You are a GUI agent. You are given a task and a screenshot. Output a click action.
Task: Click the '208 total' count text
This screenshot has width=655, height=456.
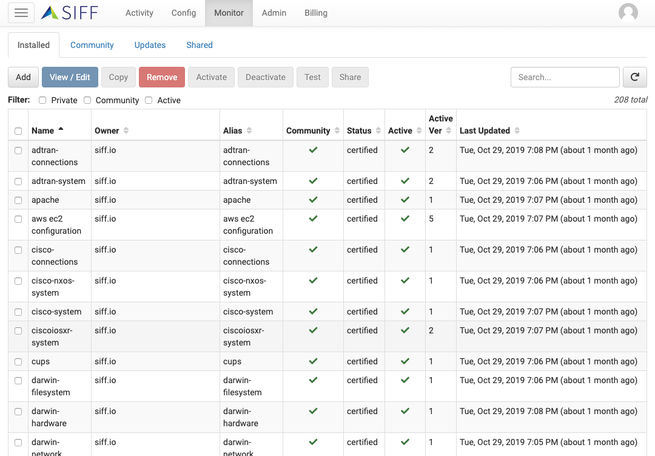pos(630,100)
